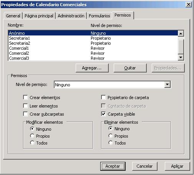Viewport: 194px width, 175px height.
Task: Select the Anónimo row in the list
Action: [93, 33]
